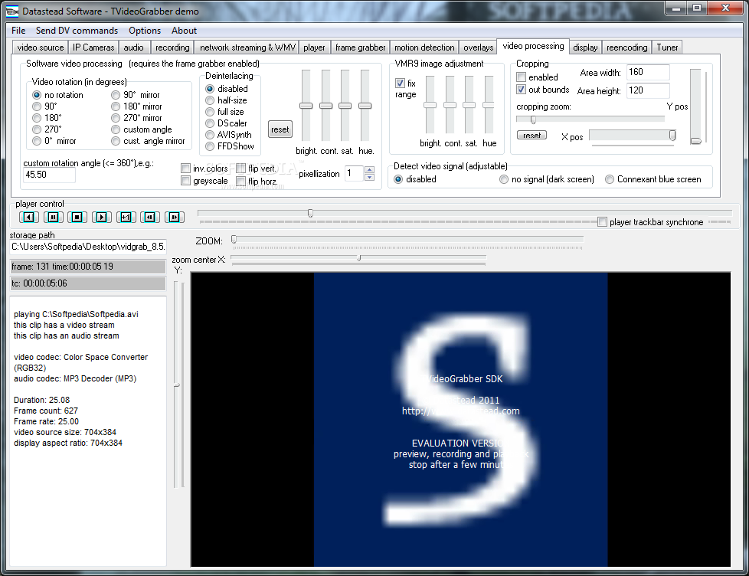Increase pixellization with the up spinner arrow
Image resolution: width=749 pixels, height=576 pixels.
pyautogui.click(x=369, y=169)
